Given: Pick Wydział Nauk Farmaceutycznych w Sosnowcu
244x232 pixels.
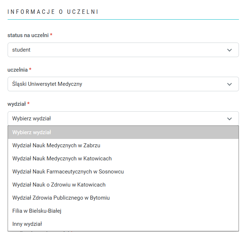Looking at the screenshot, I should pyautogui.click(x=68, y=172).
